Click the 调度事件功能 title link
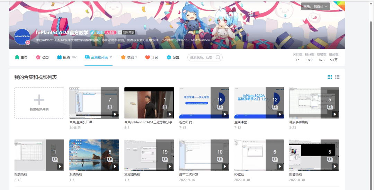The width and height of the screenshot is (374, 190). click(299, 122)
